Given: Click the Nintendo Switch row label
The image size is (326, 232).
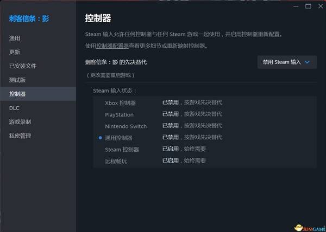Looking at the screenshot, I should point(126,126).
